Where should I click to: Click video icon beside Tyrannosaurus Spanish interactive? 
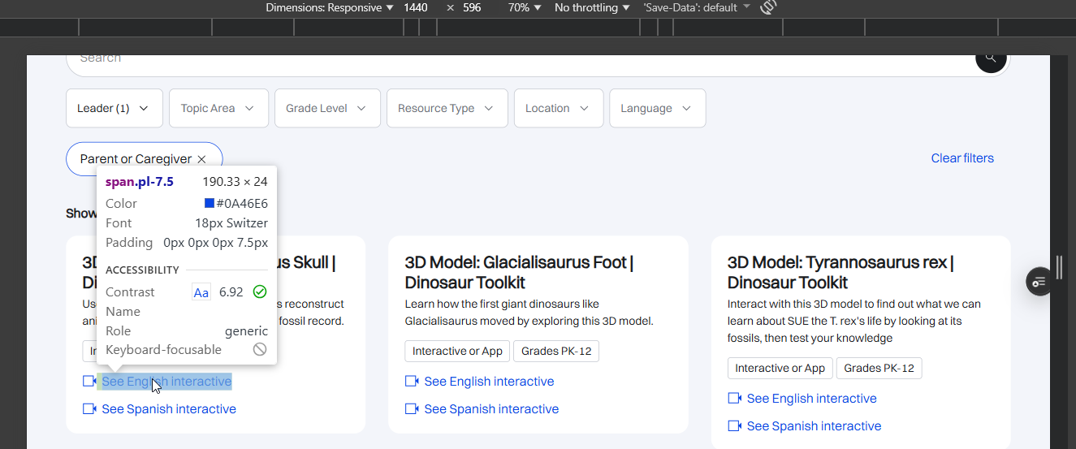coord(734,426)
